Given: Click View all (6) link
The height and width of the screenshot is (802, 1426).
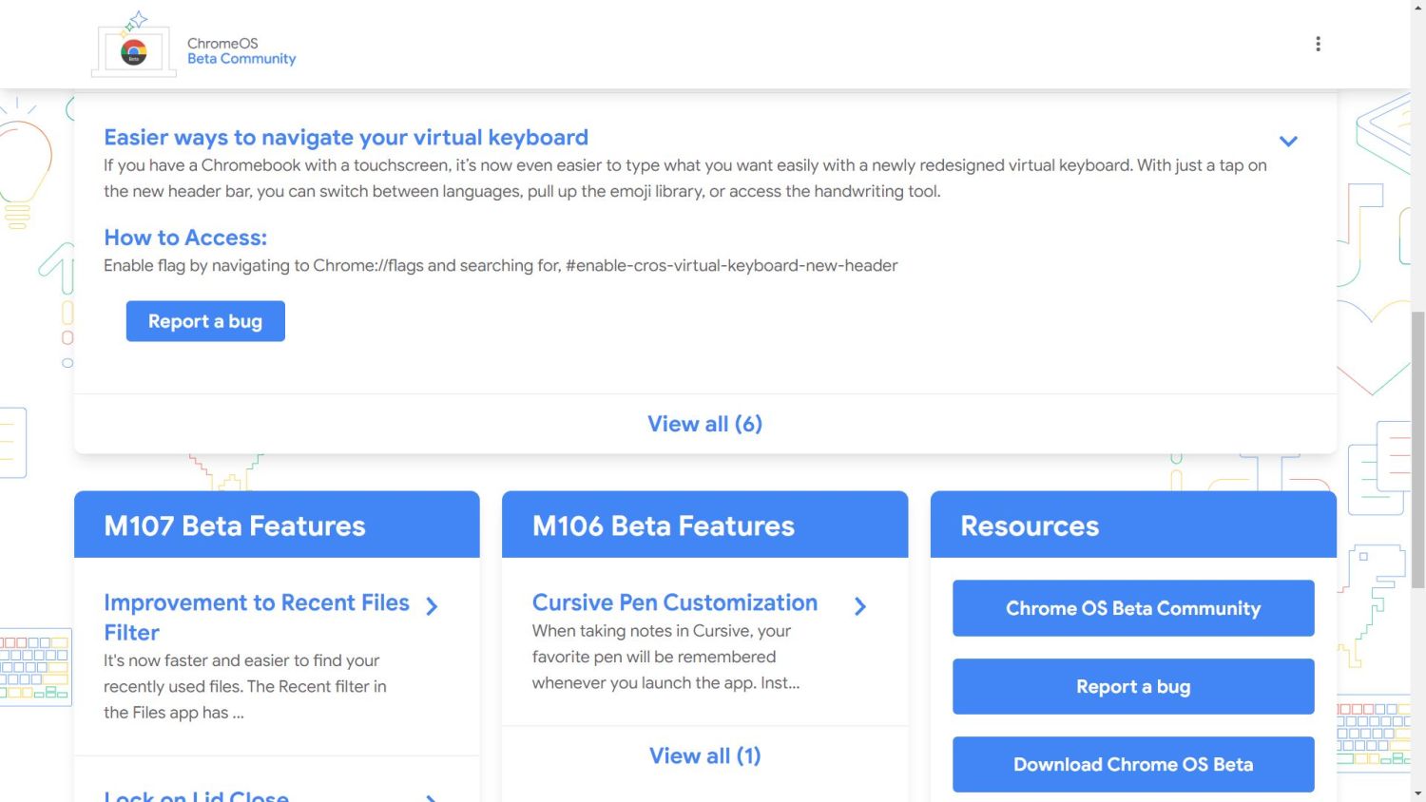Looking at the screenshot, I should (x=704, y=424).
